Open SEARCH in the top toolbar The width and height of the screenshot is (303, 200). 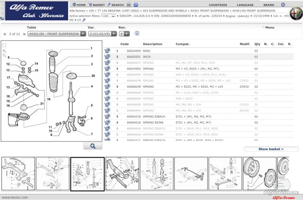(x=116, y=5)
